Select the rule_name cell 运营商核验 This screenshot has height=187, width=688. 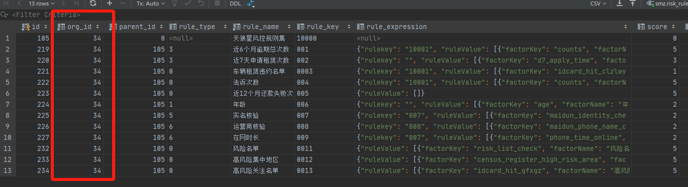(x=263, y=126)
